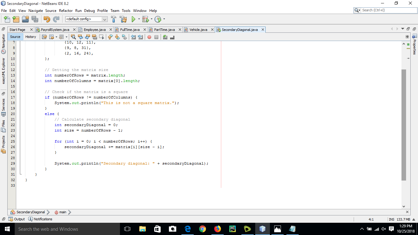The image size is (418, 235).
Task: Click the Shift Line Left icon
Action: pyautogui.click(x=133, y=37)
